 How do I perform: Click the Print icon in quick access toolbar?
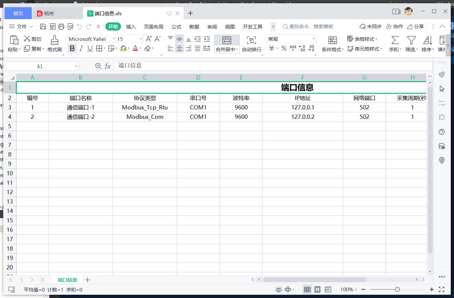click(61, 27)
